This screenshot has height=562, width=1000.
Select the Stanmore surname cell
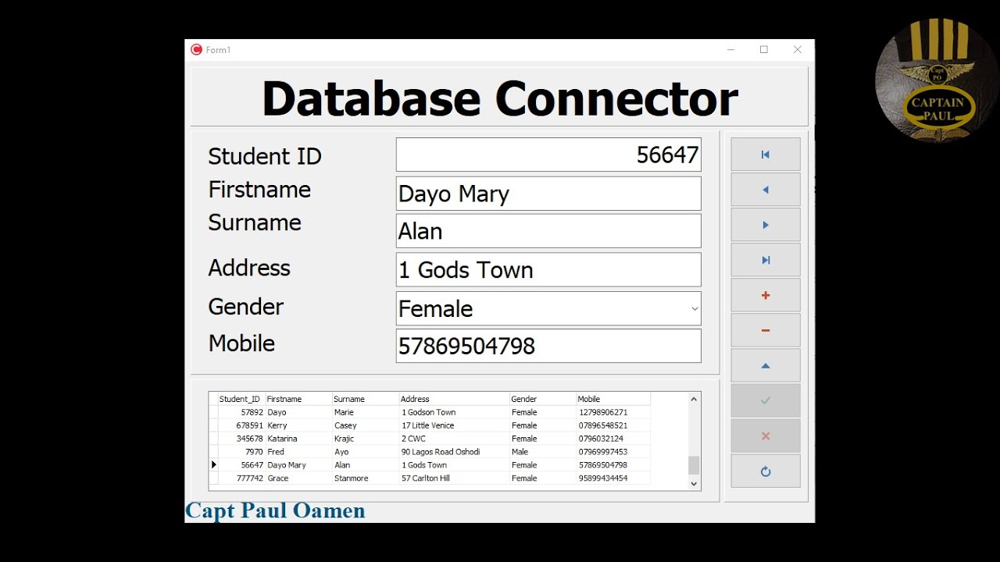click(366, 478)
